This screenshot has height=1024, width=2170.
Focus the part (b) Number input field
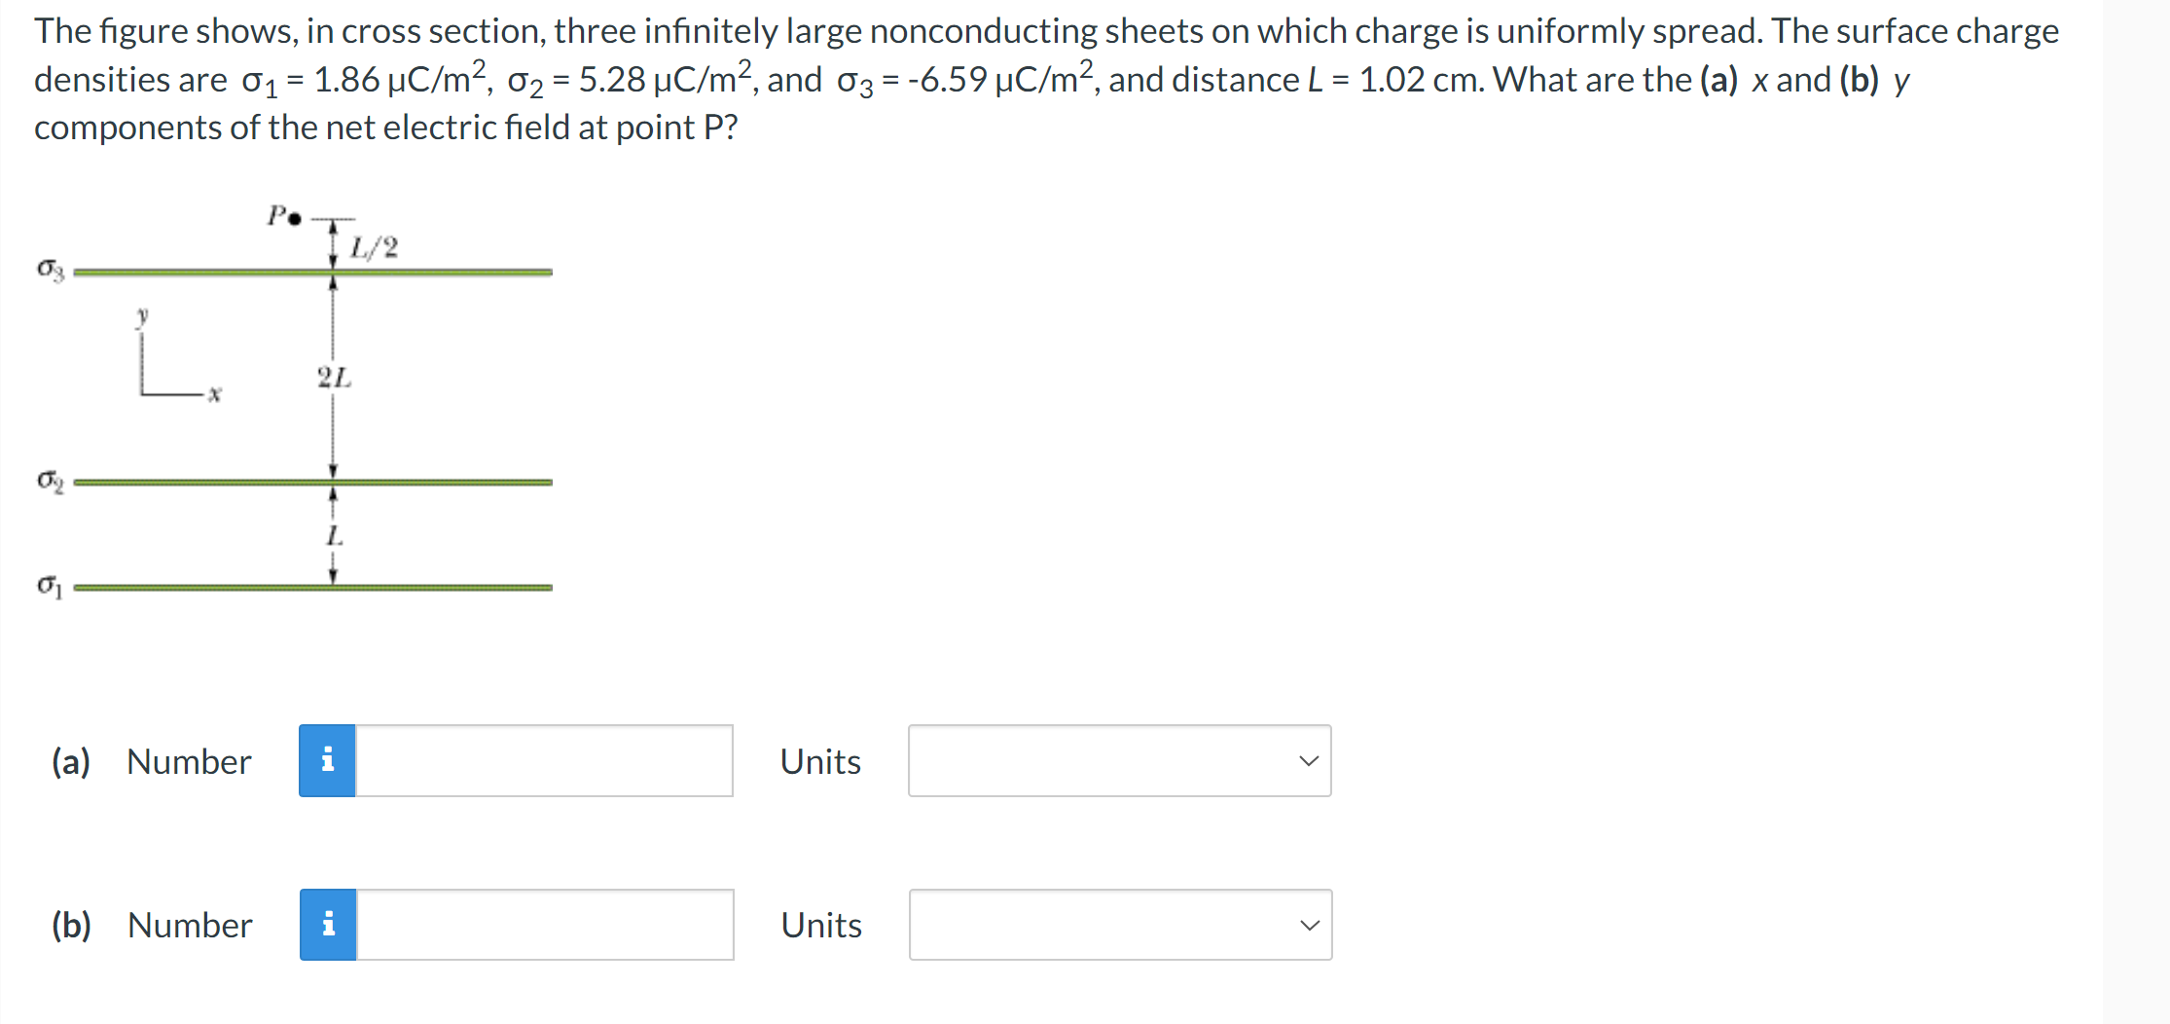tap(545, 924)
